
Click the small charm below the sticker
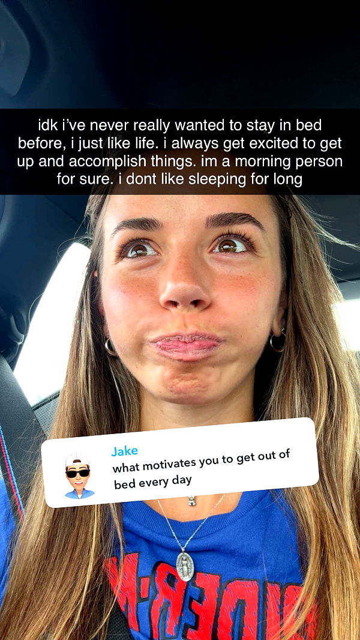click(192, 501)
